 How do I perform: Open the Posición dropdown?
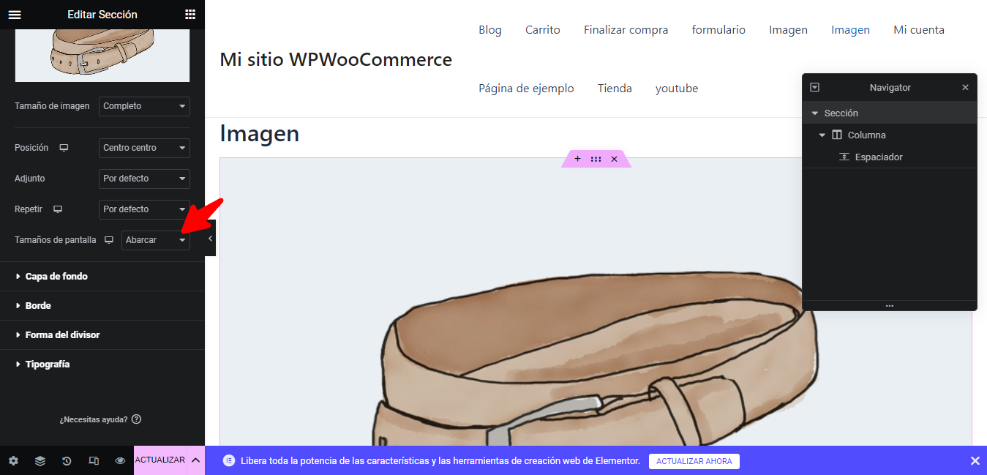pyautogui.click(x=144, y=148)
